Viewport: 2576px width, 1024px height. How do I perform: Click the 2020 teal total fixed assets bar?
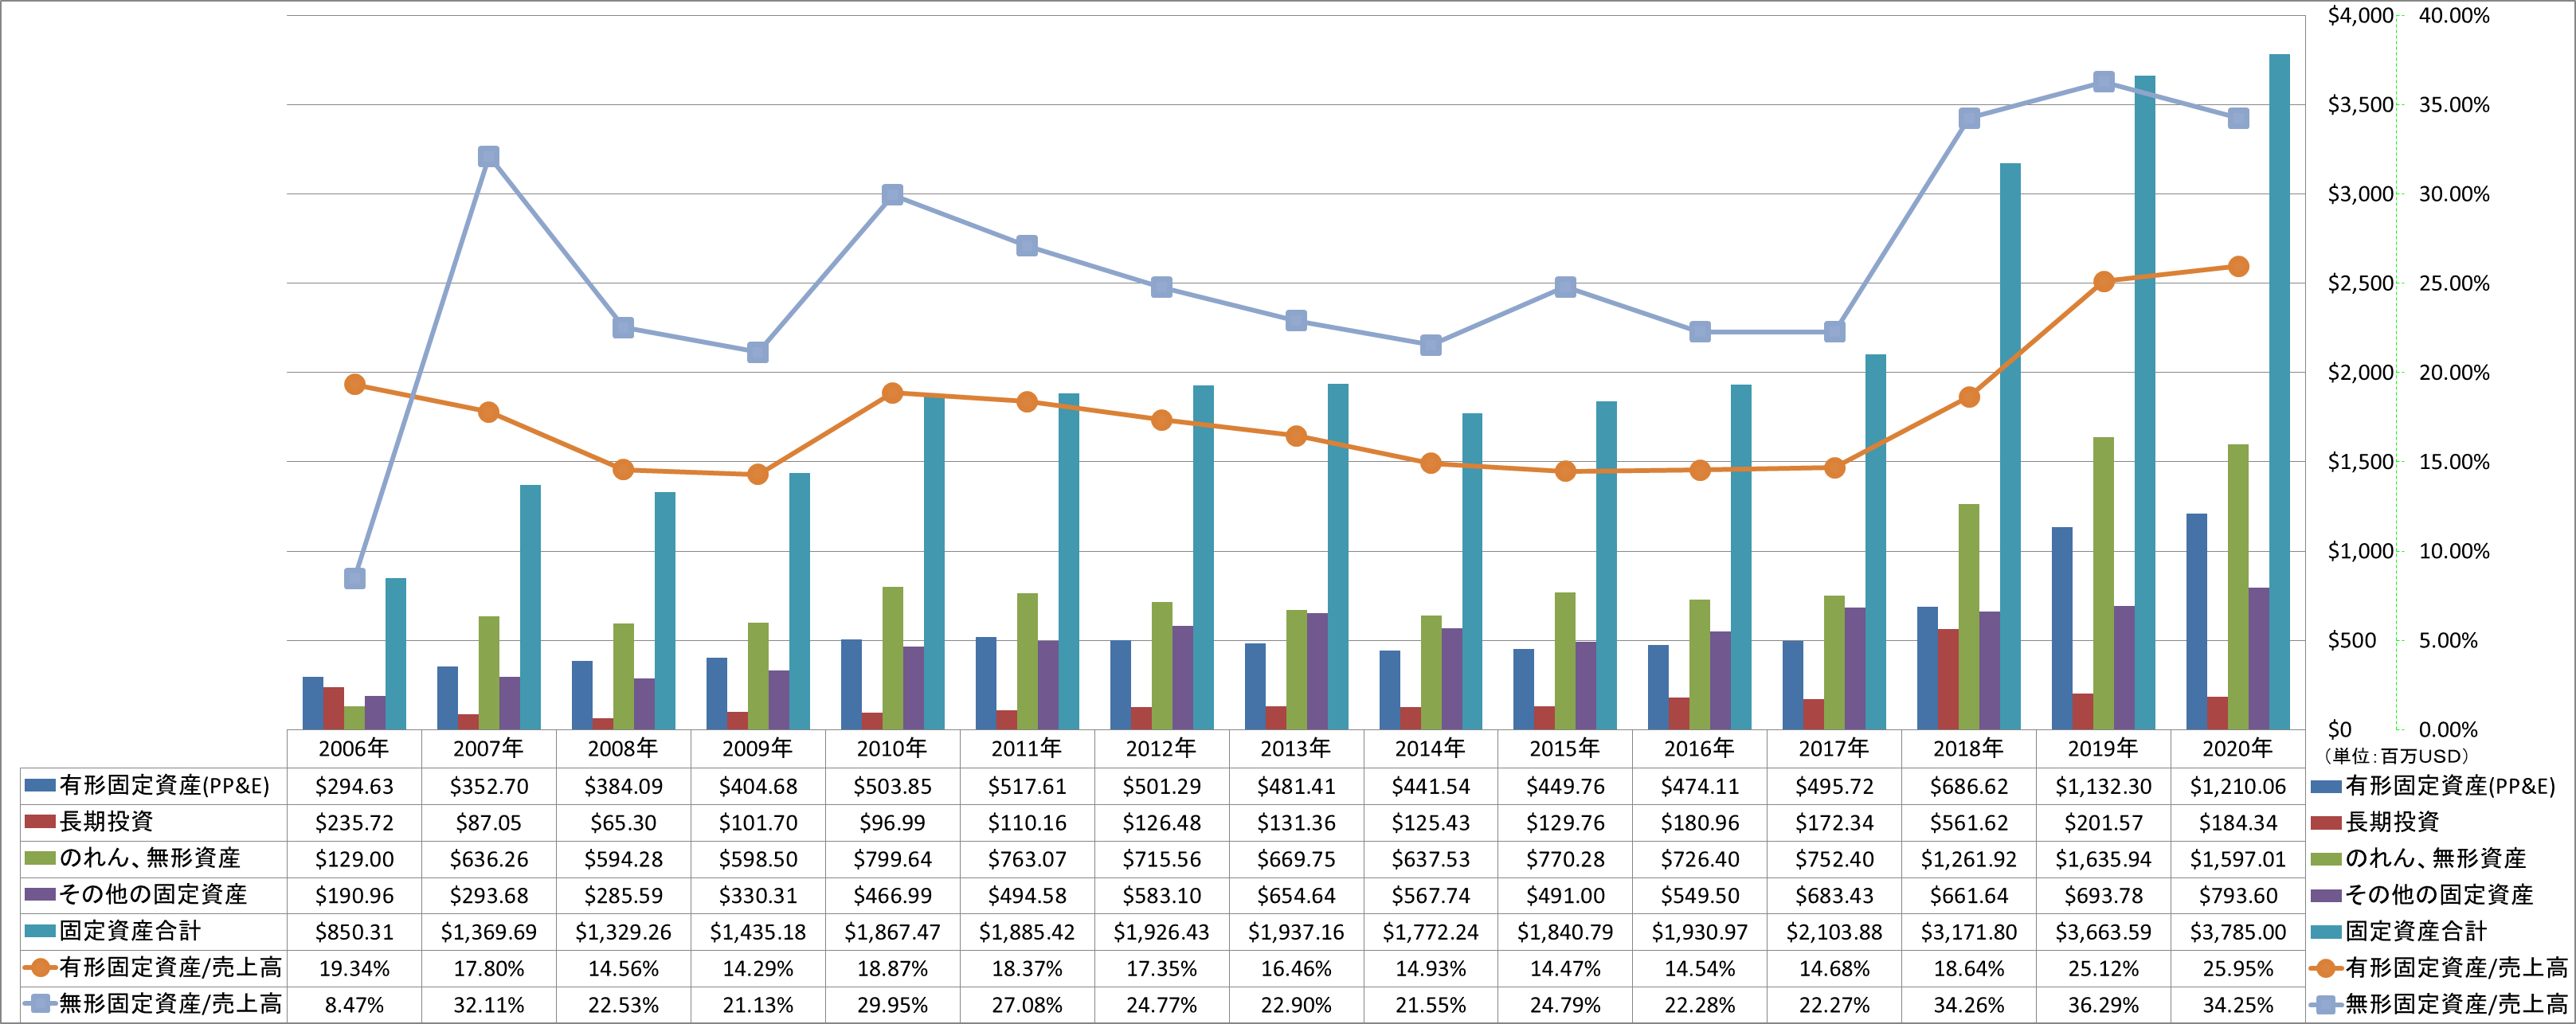[2279, 392]
